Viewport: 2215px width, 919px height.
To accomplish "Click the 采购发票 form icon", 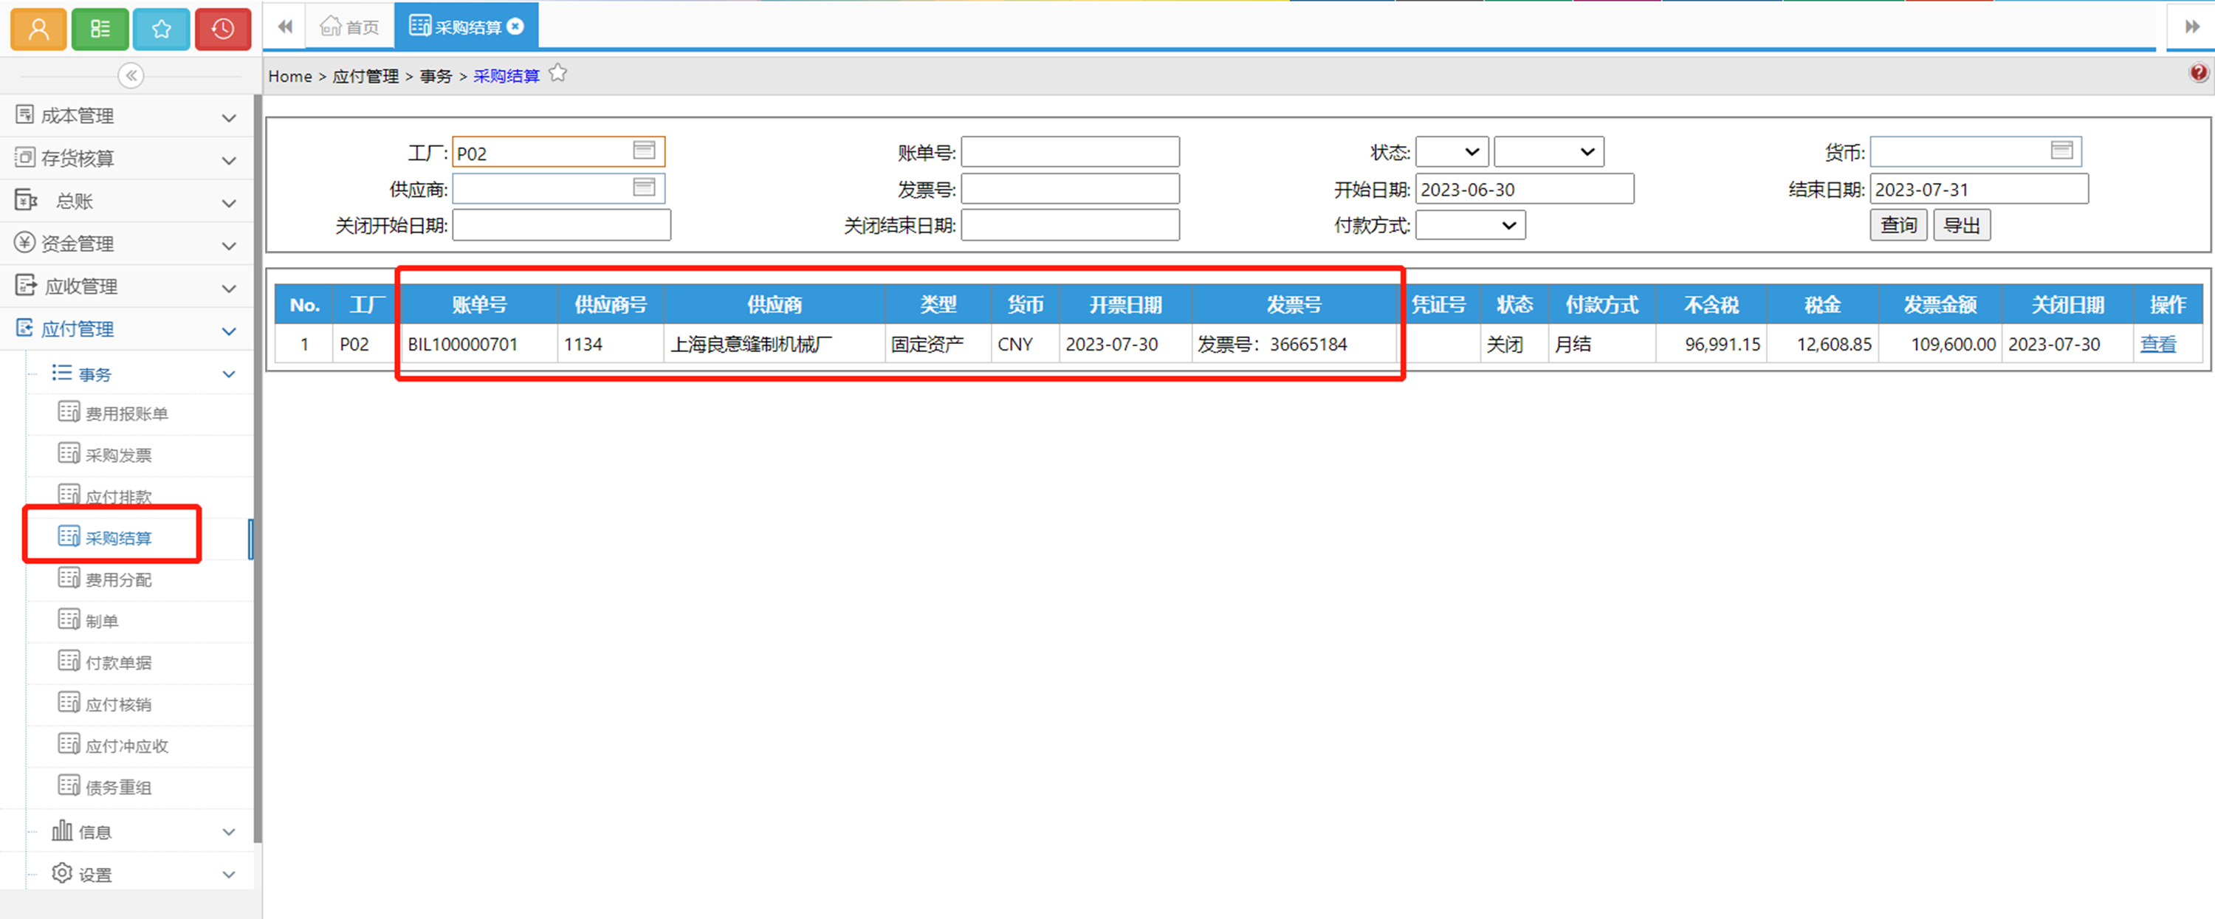I will click(69, 453).
